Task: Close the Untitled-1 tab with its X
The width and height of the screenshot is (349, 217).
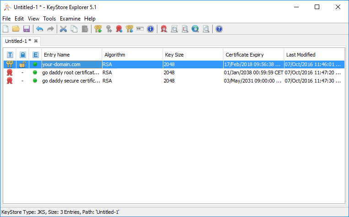Action: pyautogui.click(x=36, y=41)
